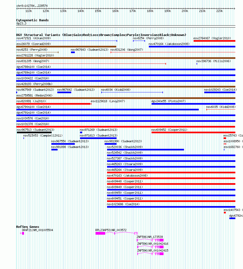The height and width of the screenshot is (269, 243).
Task: Open nsv6034 (Kidd2008) label
Action: 116,90
